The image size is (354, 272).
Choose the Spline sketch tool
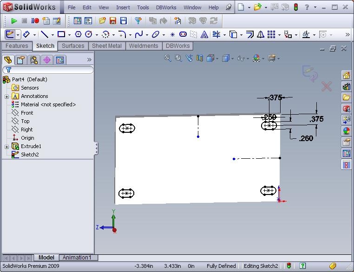tap(138, 34)
